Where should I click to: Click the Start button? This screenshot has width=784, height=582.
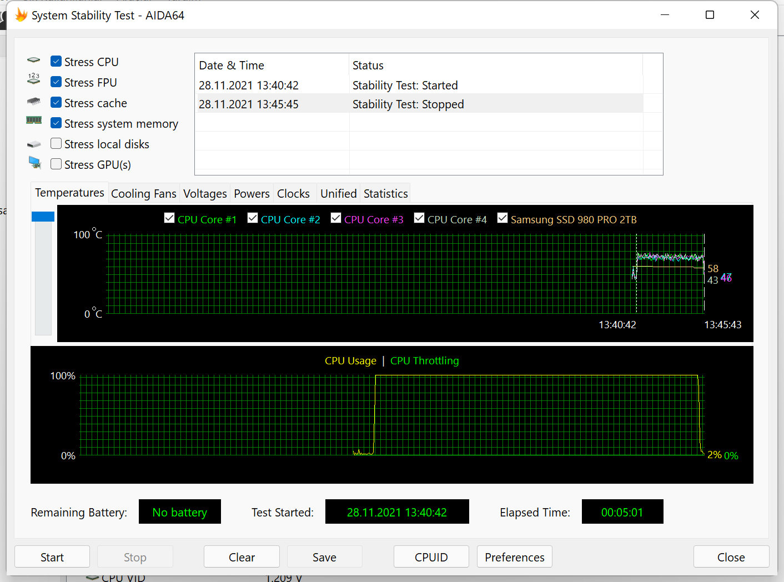point(52,557)
